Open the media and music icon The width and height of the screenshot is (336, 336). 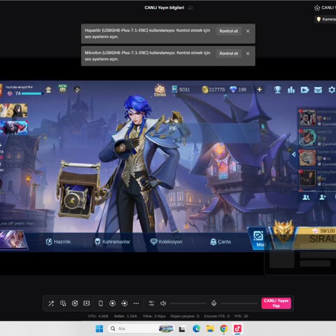(63, 303)
